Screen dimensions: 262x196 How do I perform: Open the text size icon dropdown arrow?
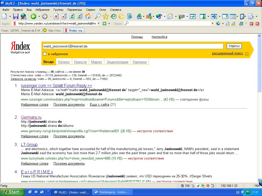point(144,16)
